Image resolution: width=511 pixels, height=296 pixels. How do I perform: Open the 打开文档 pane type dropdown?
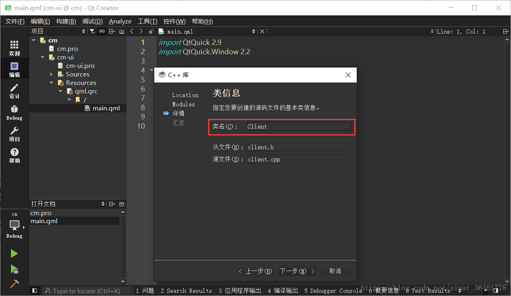point(103,204)
